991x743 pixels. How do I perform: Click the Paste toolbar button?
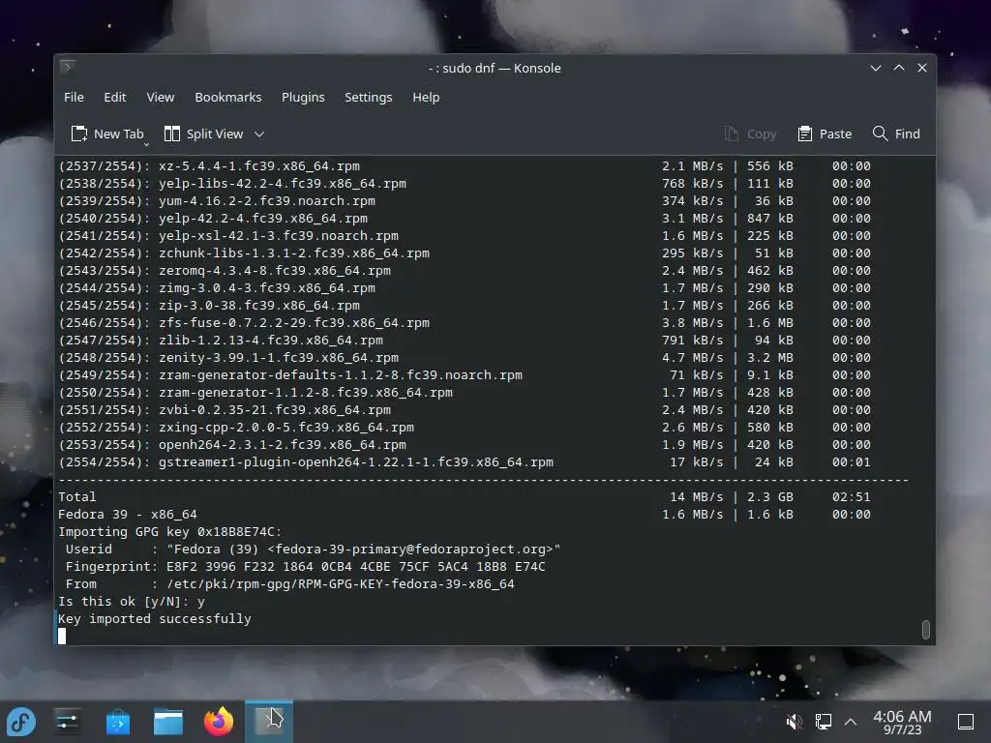pos(825,134)
